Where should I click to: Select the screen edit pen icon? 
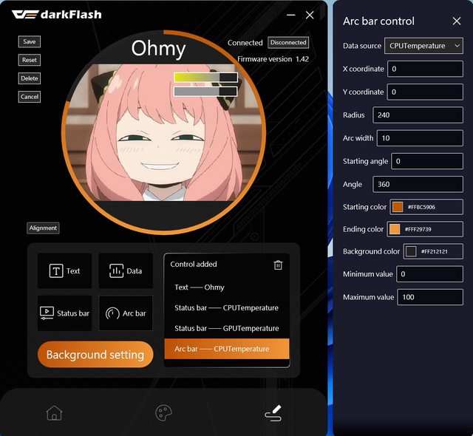(x=273, y=413)
